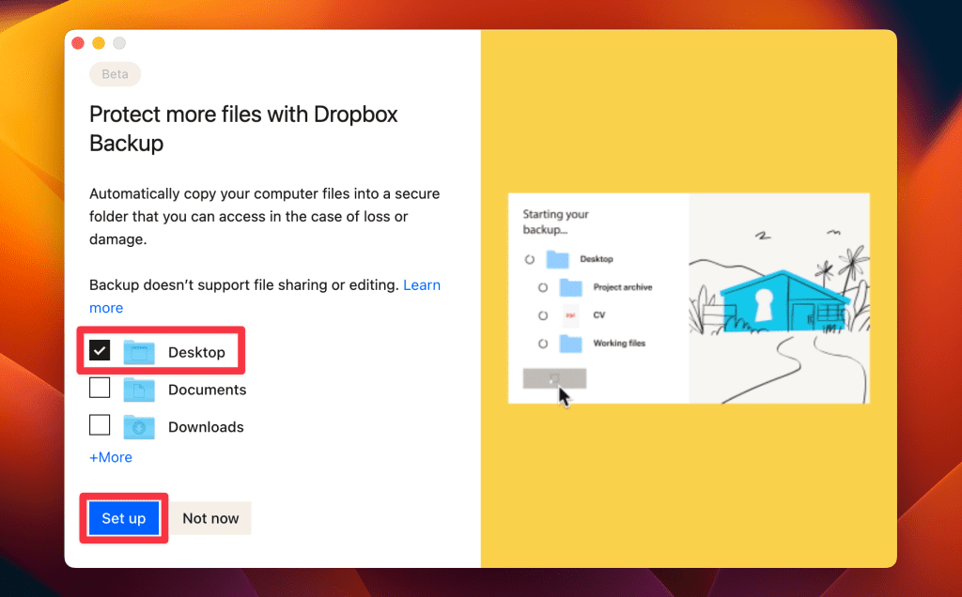Click the Desktop folder icon

pos(139,352)
